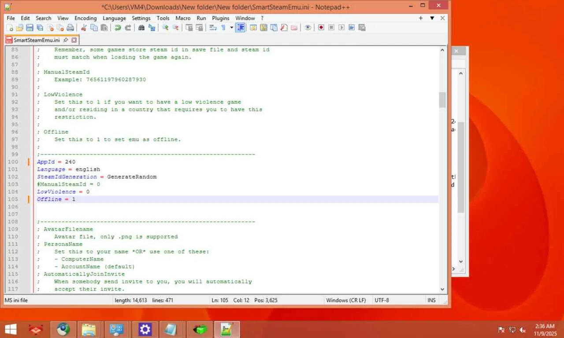This screenshot has height=338, width=564.
Task: Toggle Show All Characters pilcrow icon
Action: [223, 28]
